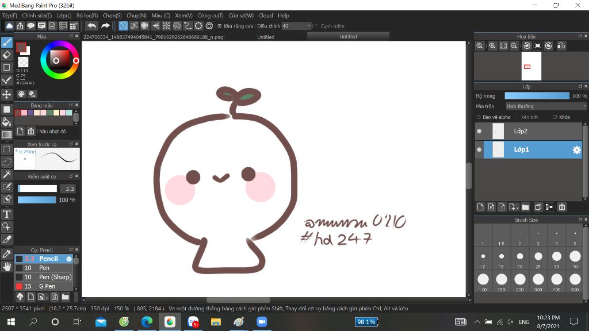589x331 pixels.
Task: Zoom out the navigator view
Action: [514, 46]
